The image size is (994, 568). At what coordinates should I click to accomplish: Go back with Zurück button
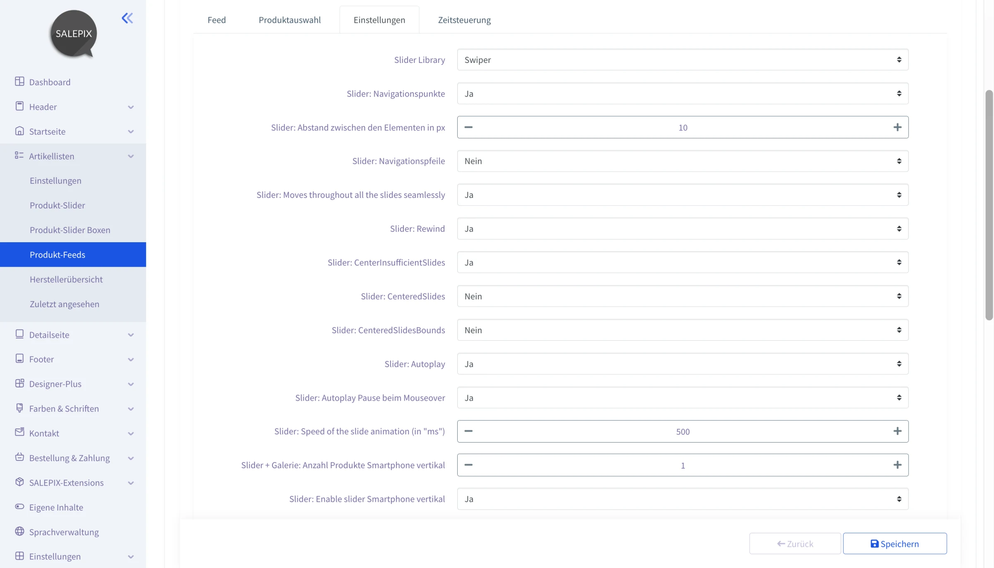pyautogui.click(x=795, y=544)
